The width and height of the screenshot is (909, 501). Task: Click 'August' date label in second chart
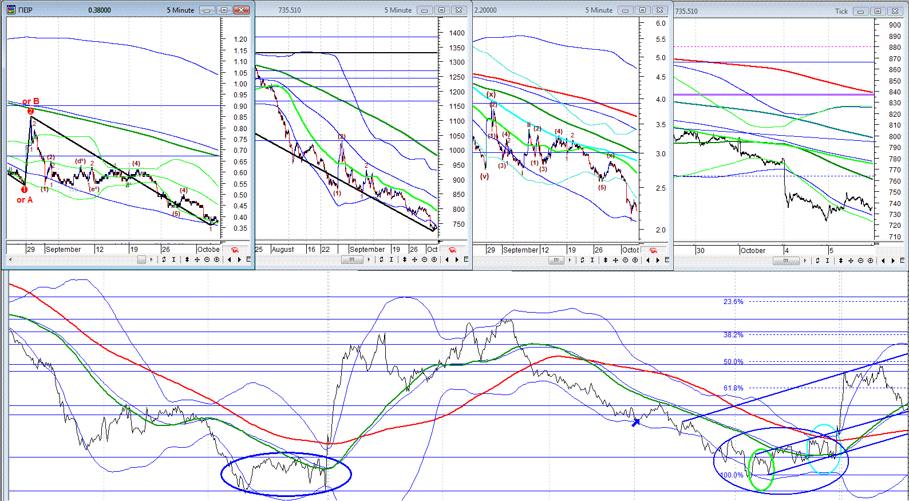[283, 250]
